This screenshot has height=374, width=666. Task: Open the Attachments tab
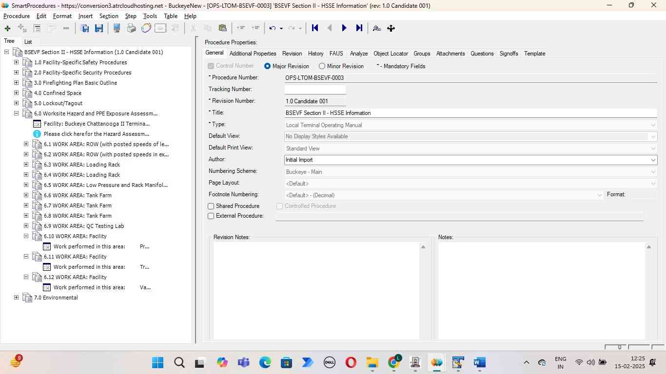451,54
